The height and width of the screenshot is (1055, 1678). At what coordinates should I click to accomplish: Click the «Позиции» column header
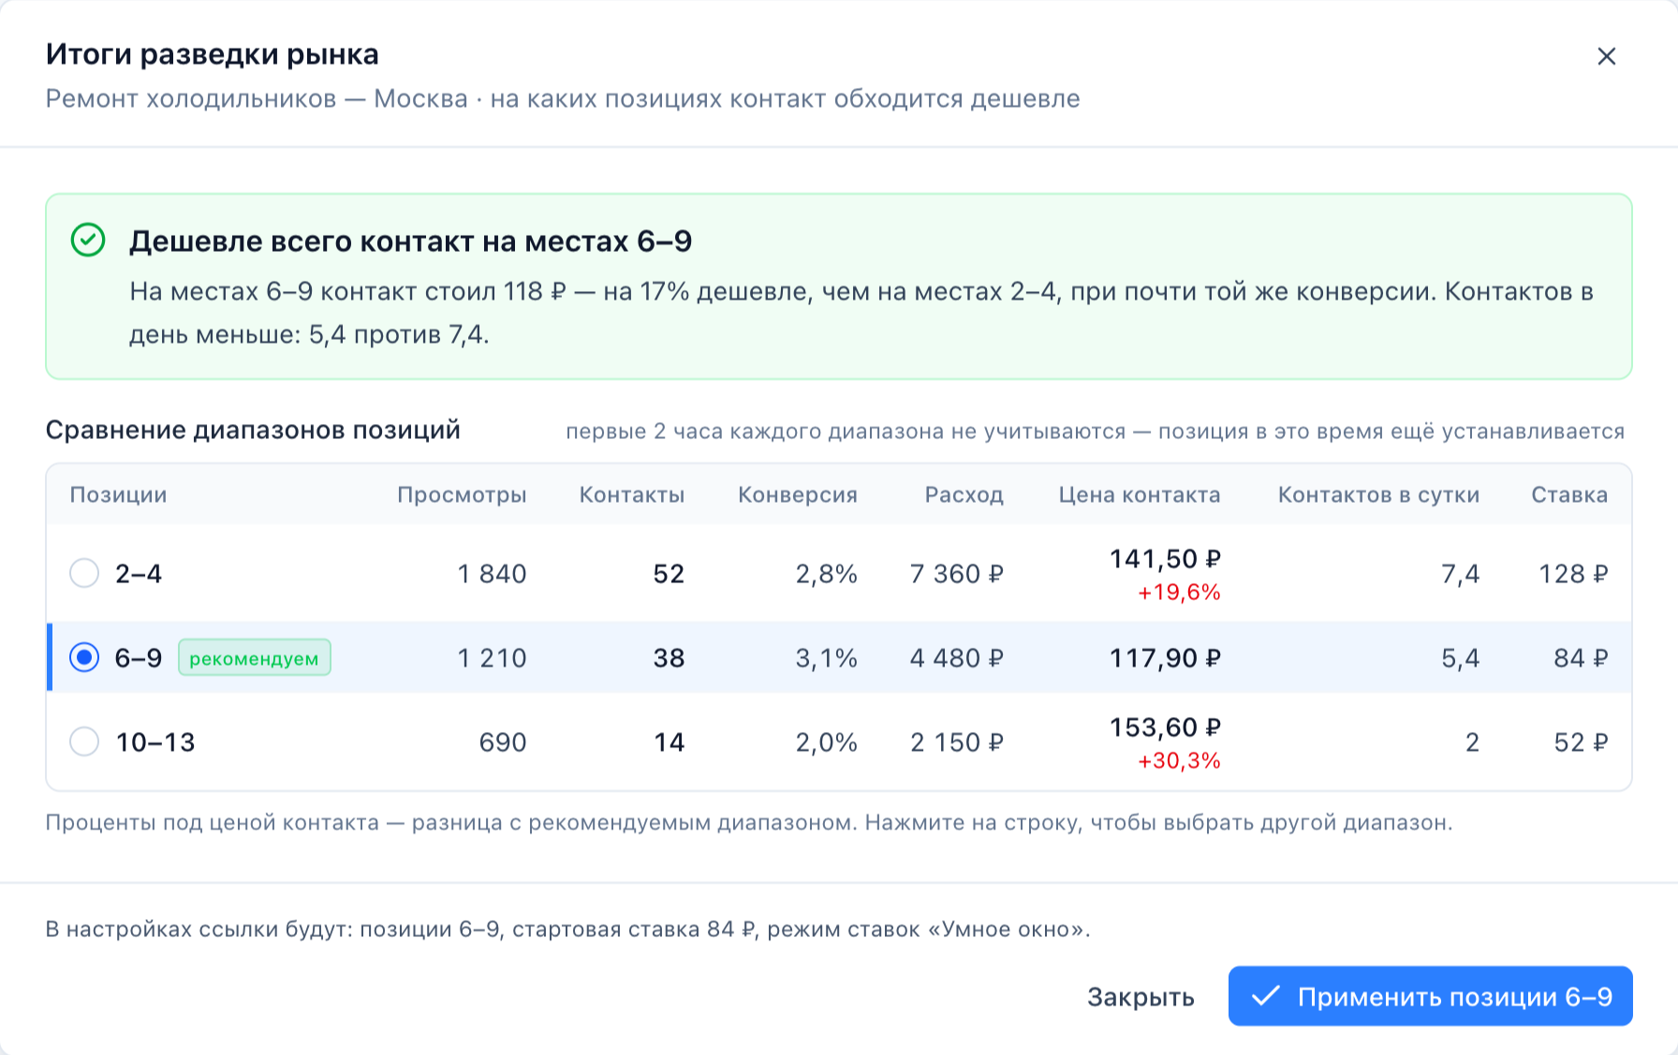(118, 495)
